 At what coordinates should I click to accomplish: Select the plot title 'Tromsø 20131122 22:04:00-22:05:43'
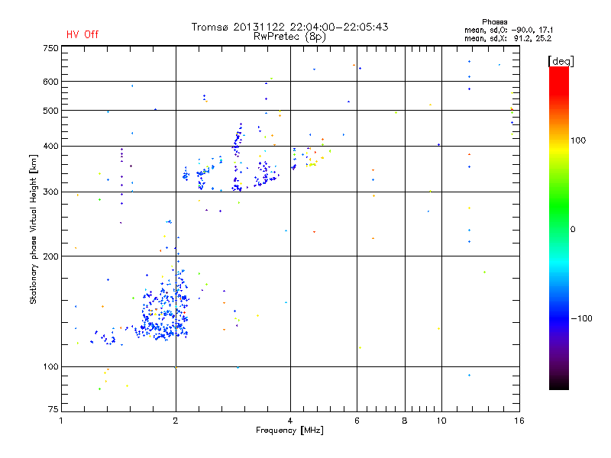click(x=289, y=27)
